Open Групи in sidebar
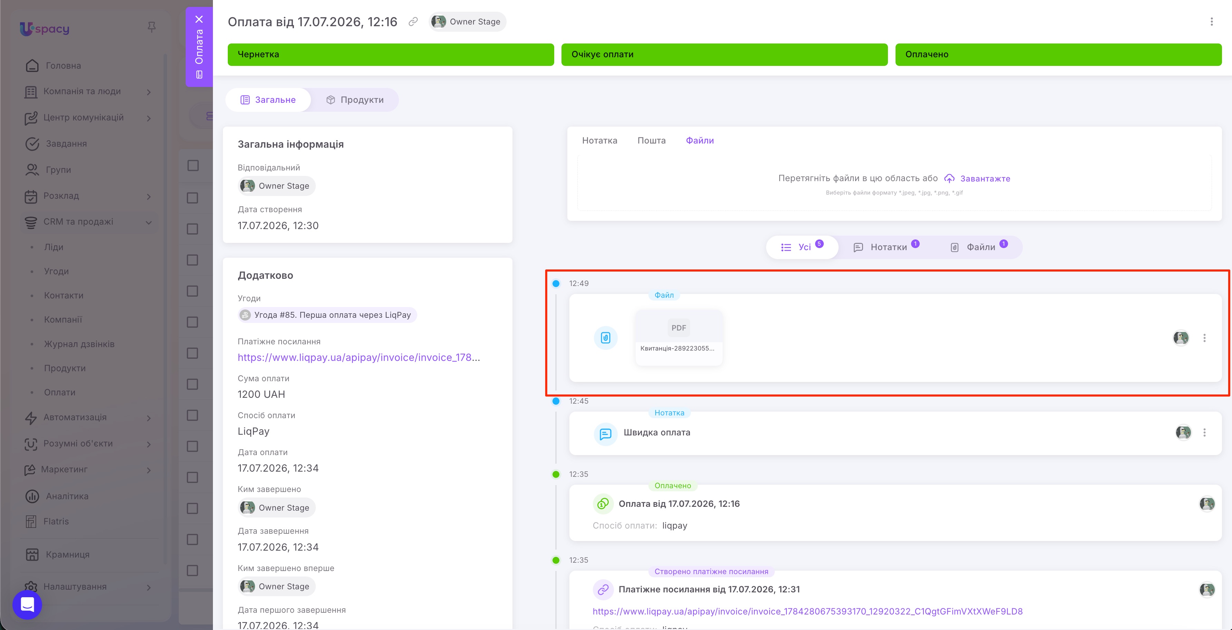This screenshot has width=1232, height=630. click(58, 170)
